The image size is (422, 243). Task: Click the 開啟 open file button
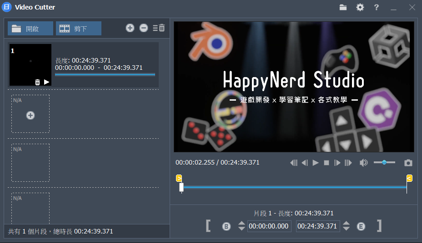30,29
